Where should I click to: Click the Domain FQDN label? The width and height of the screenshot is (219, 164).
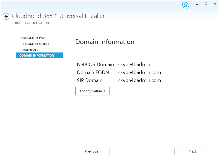point(93,72)
